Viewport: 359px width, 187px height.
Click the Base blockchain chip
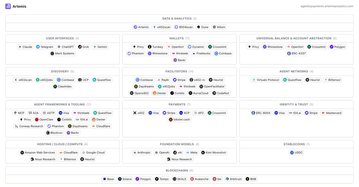108,179
